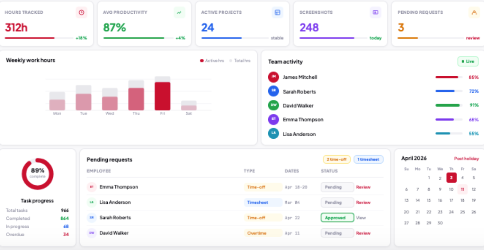Click Time-off tag in Sarah Roberts row
Screen dimensions: 484x250
pyautogui.click(x=263, y=218)
